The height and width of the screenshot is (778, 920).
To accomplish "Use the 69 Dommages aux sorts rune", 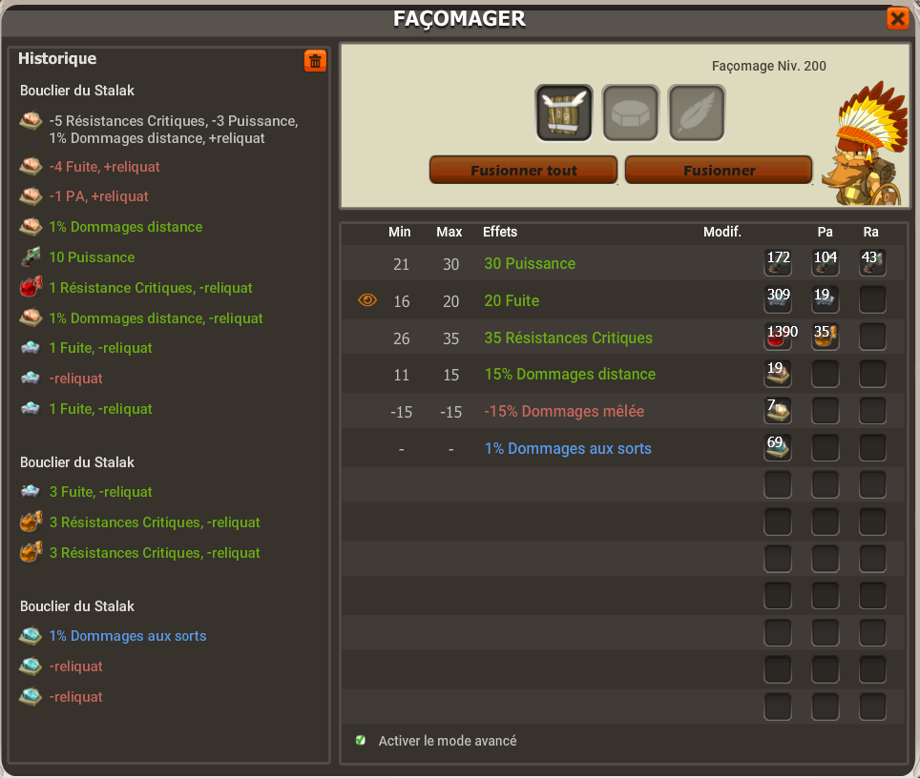I will pyautogui.click(x=778, y=448).
